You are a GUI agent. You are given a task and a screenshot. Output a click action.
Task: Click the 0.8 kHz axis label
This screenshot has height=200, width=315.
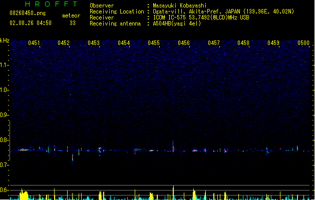tap(5, 140)
